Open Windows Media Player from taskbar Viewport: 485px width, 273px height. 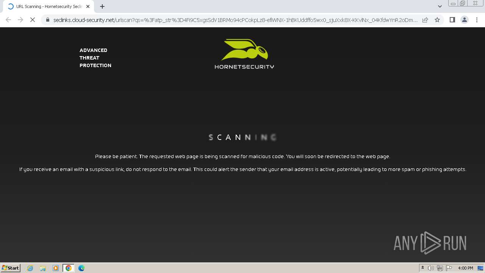[x=56, y=268]
